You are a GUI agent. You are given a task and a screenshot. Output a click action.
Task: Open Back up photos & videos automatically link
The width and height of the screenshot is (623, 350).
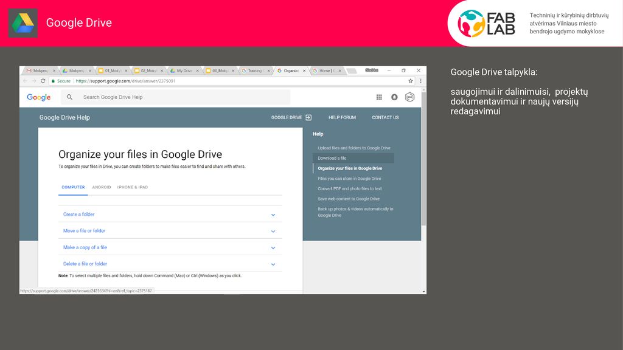pyautogui.click(x=355, y=212)
